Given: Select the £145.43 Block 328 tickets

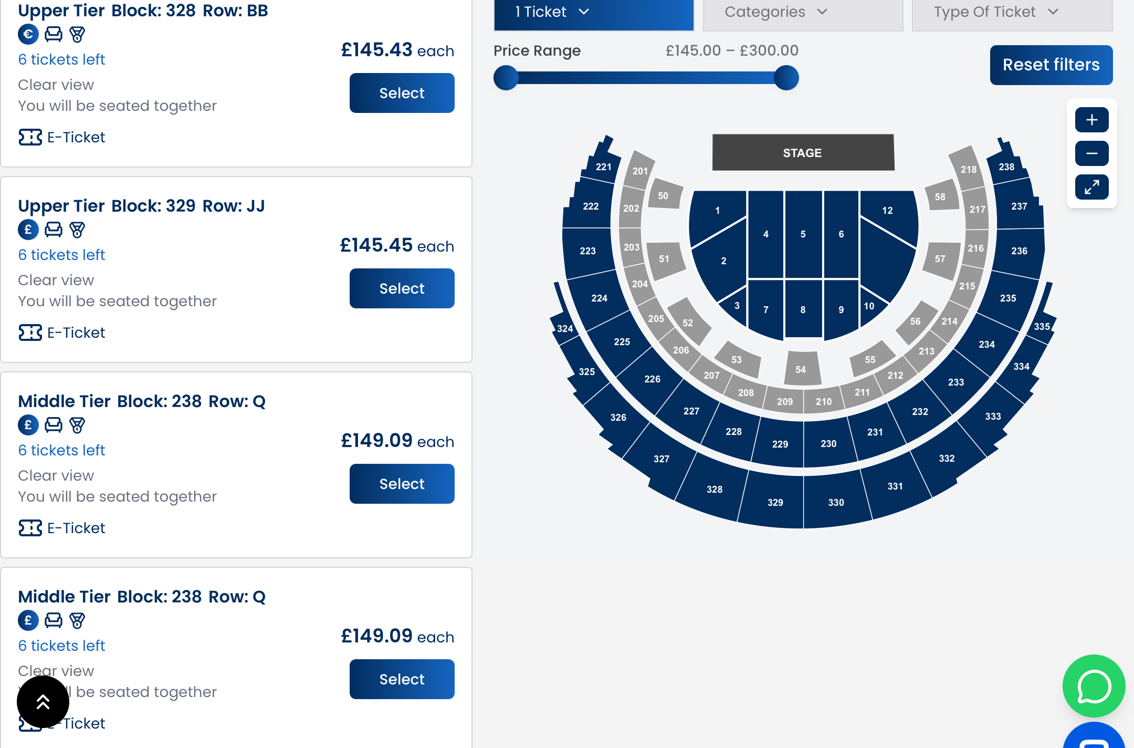Looking at the screenshot, I should coord(402,93).
